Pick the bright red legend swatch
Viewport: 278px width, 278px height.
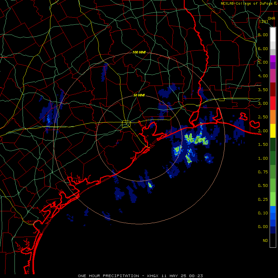pyautogui.click(x=273, y=103)
